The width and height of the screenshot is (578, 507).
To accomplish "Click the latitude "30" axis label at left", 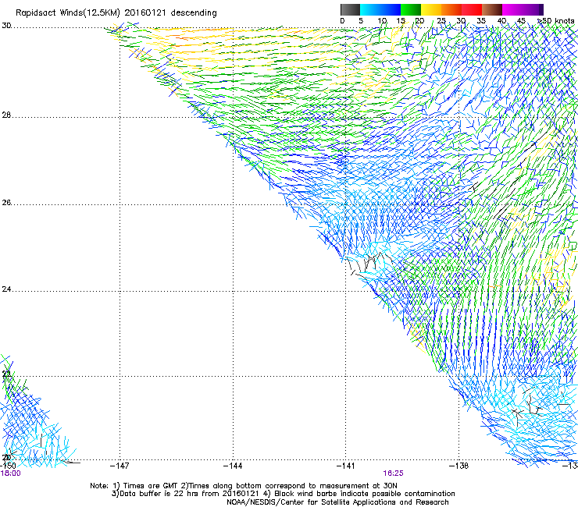I will (x=6, y=26).
